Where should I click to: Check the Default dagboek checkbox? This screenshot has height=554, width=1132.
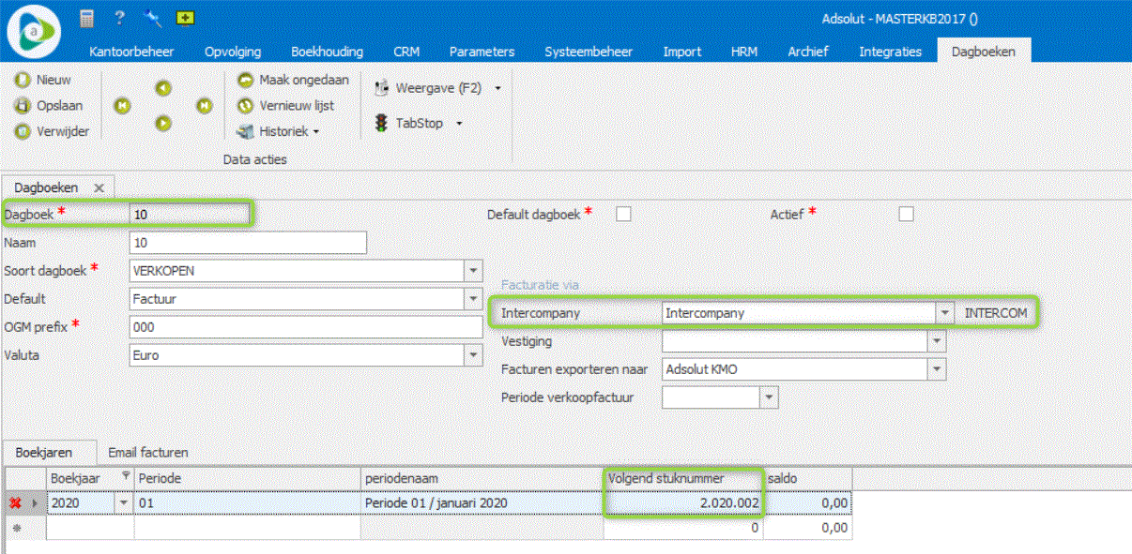[623, 215]
